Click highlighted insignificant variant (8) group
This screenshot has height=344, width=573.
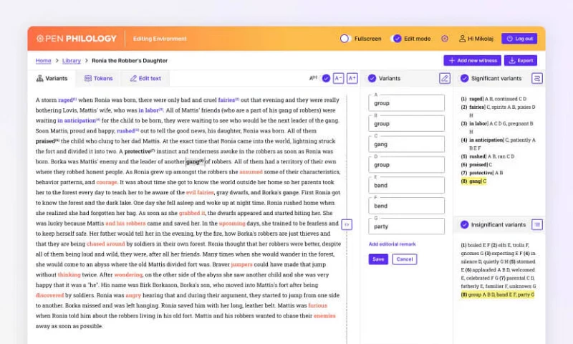[498, 295]
